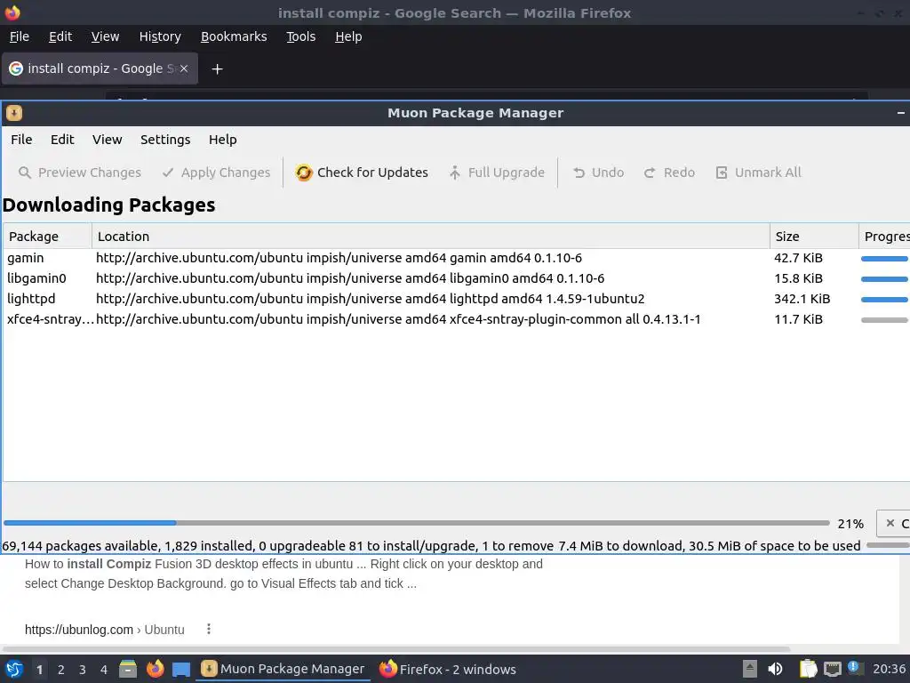This screenshot has height=683, width=910.
Task: Open the clipboard manager tray icon
Action: [x=808, y=669]
